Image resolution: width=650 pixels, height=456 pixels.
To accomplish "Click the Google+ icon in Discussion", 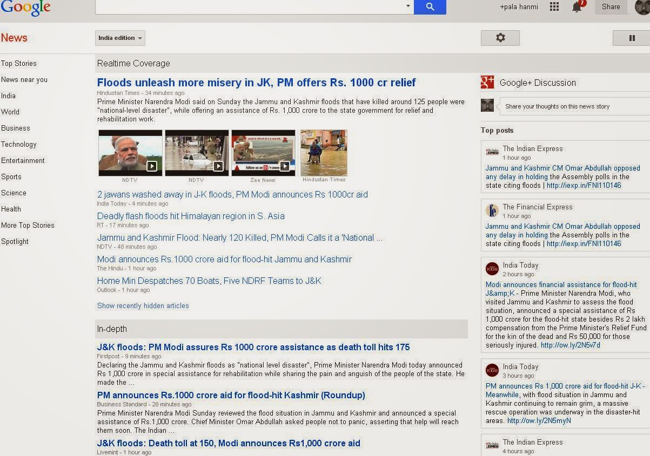I will click(x=487, y=82).
